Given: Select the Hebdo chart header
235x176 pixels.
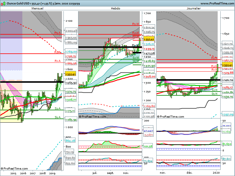Looking at the screenshot, I should click(x=115, y=9).
